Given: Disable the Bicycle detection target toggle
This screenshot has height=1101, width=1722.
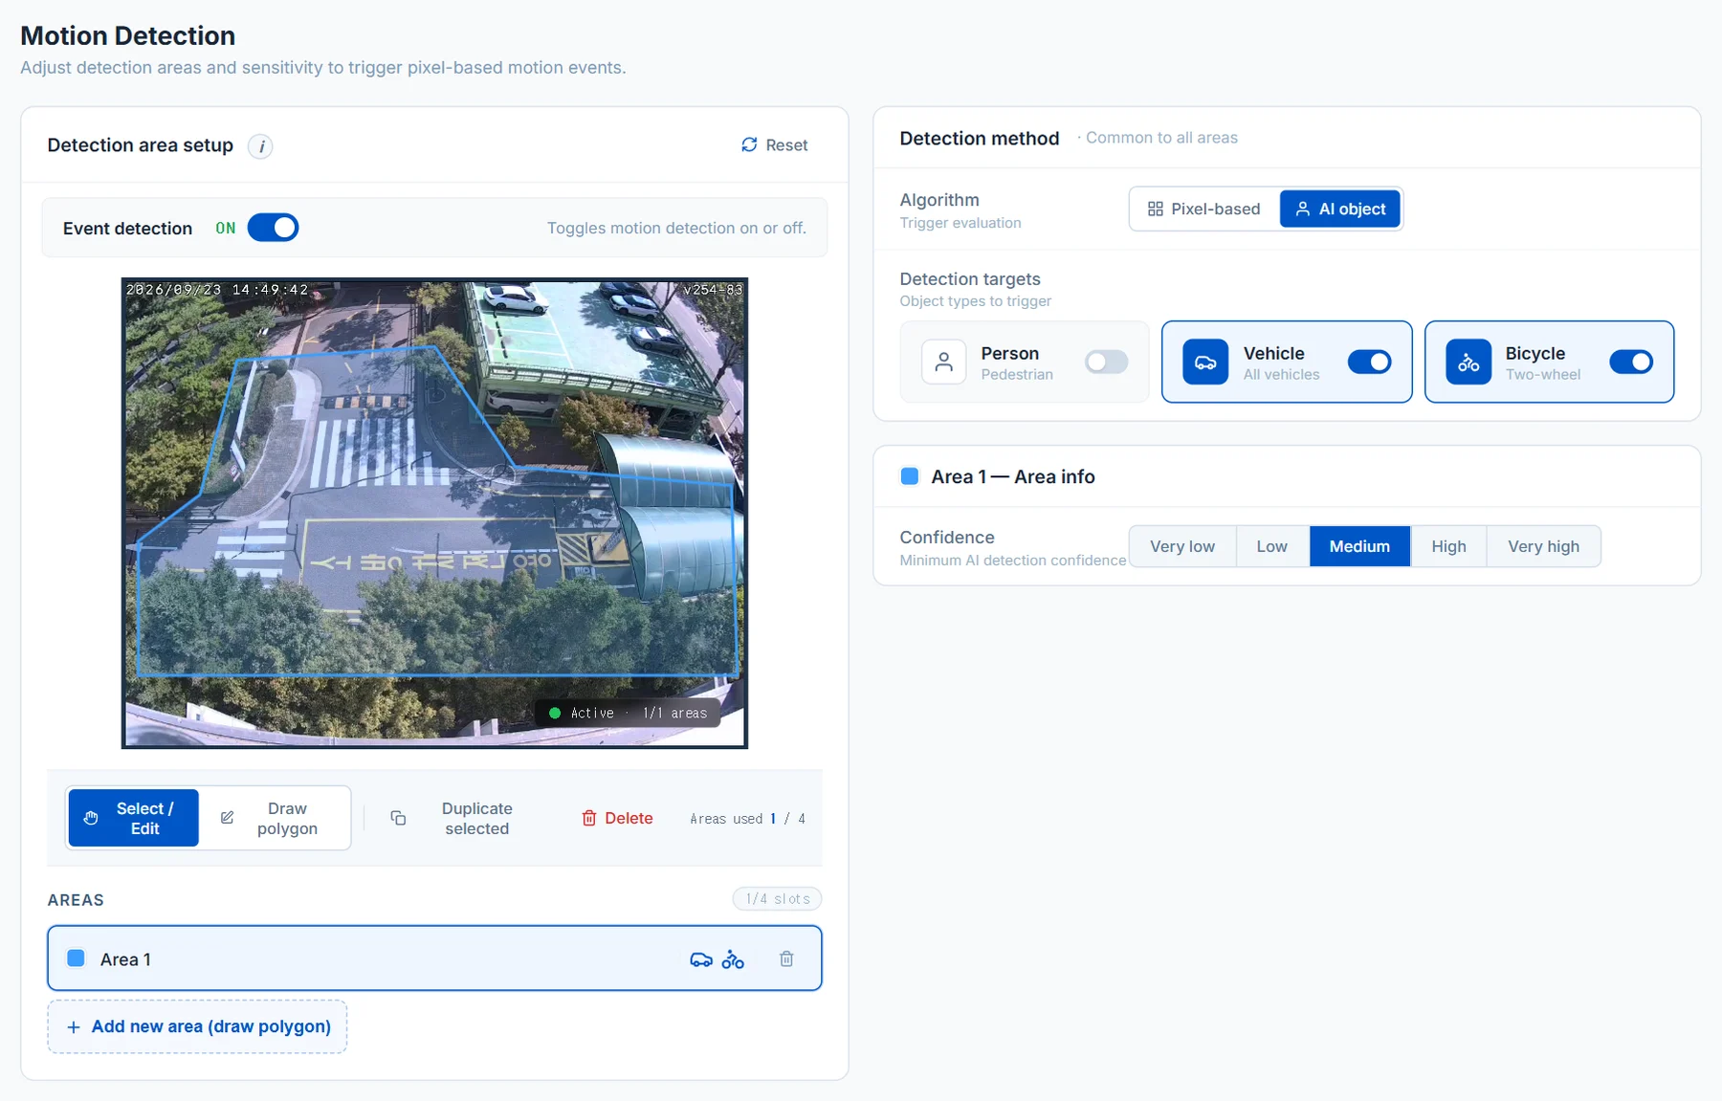Looking at the screenshot, I should 1631,362.
